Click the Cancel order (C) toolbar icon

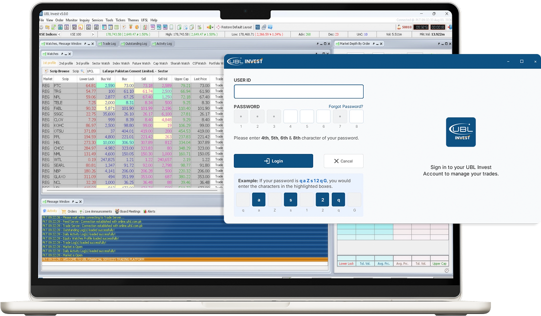pos(88,27)
